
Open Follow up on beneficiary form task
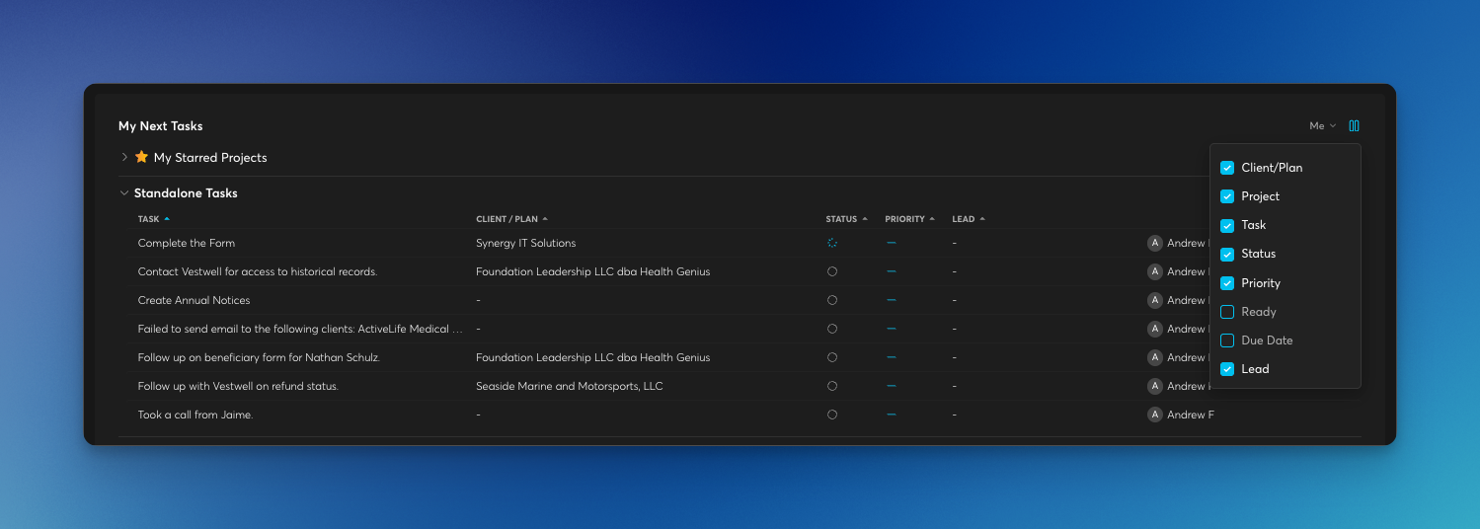click(259, 357)
